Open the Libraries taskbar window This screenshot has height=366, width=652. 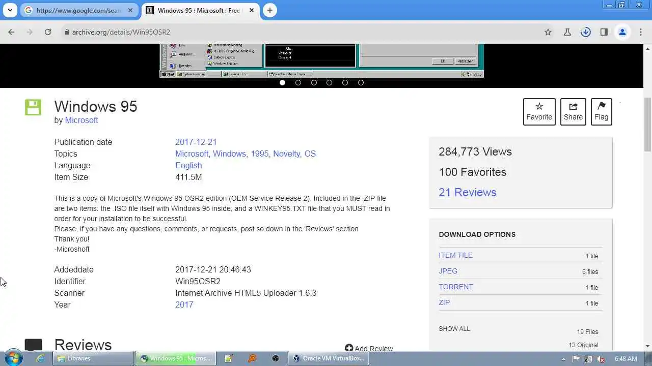tap(94, 358)
